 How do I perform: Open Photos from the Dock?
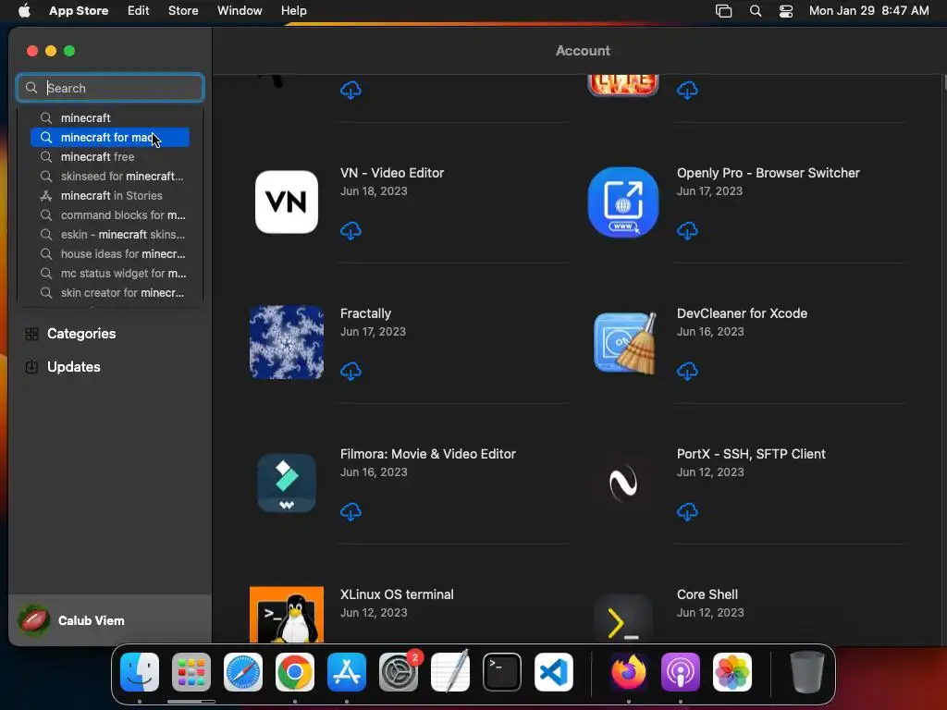[x=732, y=672]
